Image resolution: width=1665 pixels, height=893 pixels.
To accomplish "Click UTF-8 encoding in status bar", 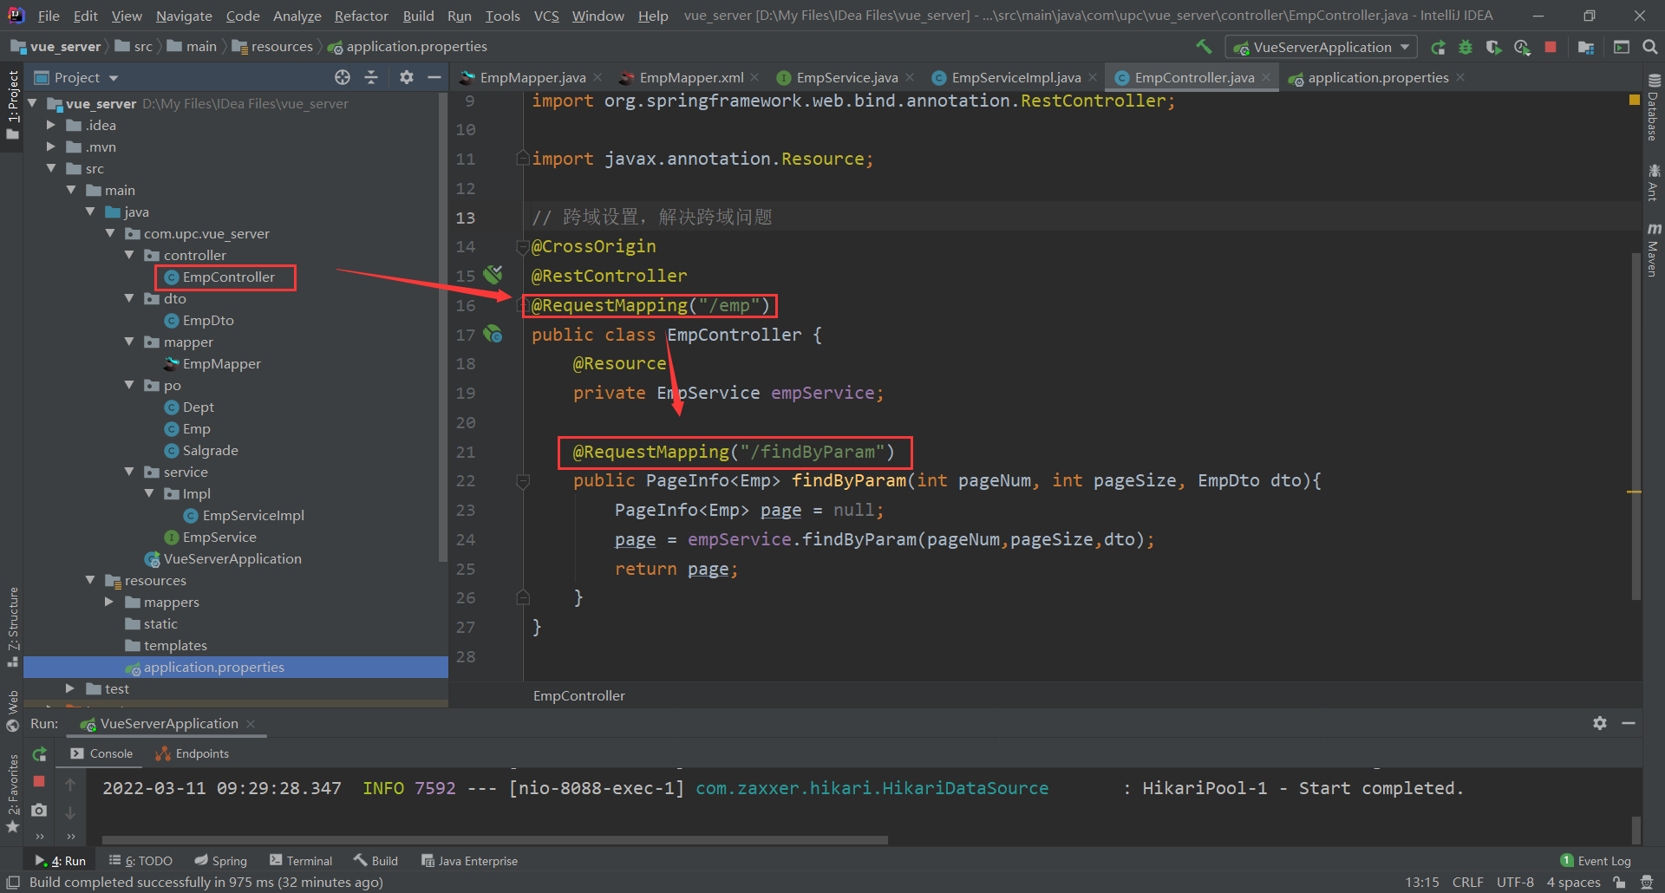I will pos(1515,883).
